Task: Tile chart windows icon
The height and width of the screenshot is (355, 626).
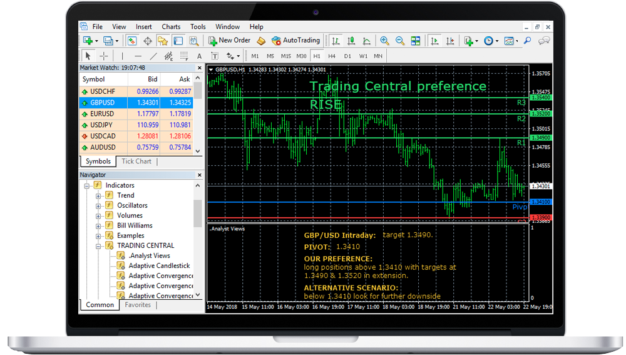Action: 415,41
